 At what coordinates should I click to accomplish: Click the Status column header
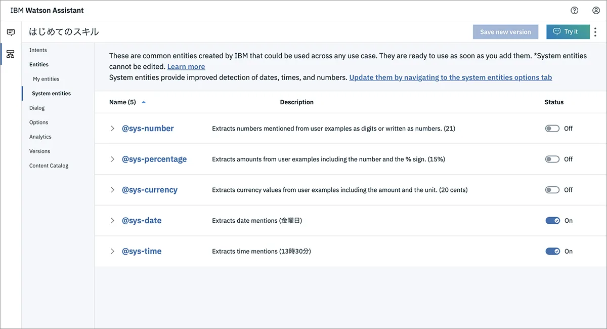[554, 102]
